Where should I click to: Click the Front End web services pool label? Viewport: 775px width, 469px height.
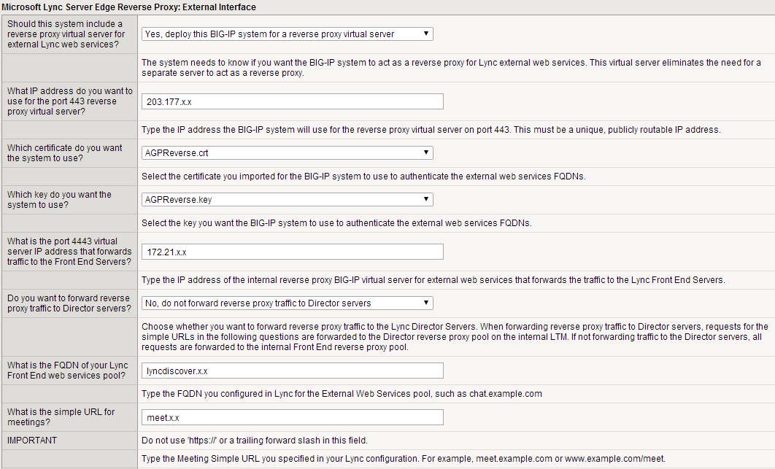tap(68, 370)
